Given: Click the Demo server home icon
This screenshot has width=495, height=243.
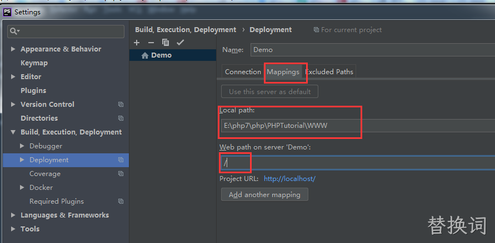Looking at the screenshot, I should (145, 55).
